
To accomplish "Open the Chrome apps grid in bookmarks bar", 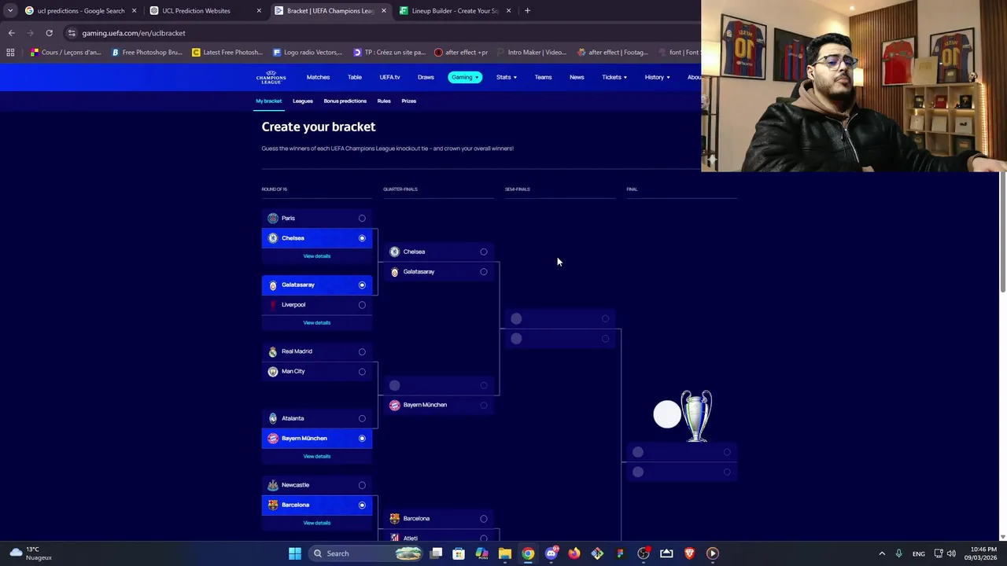I will (x=10, y=53).
